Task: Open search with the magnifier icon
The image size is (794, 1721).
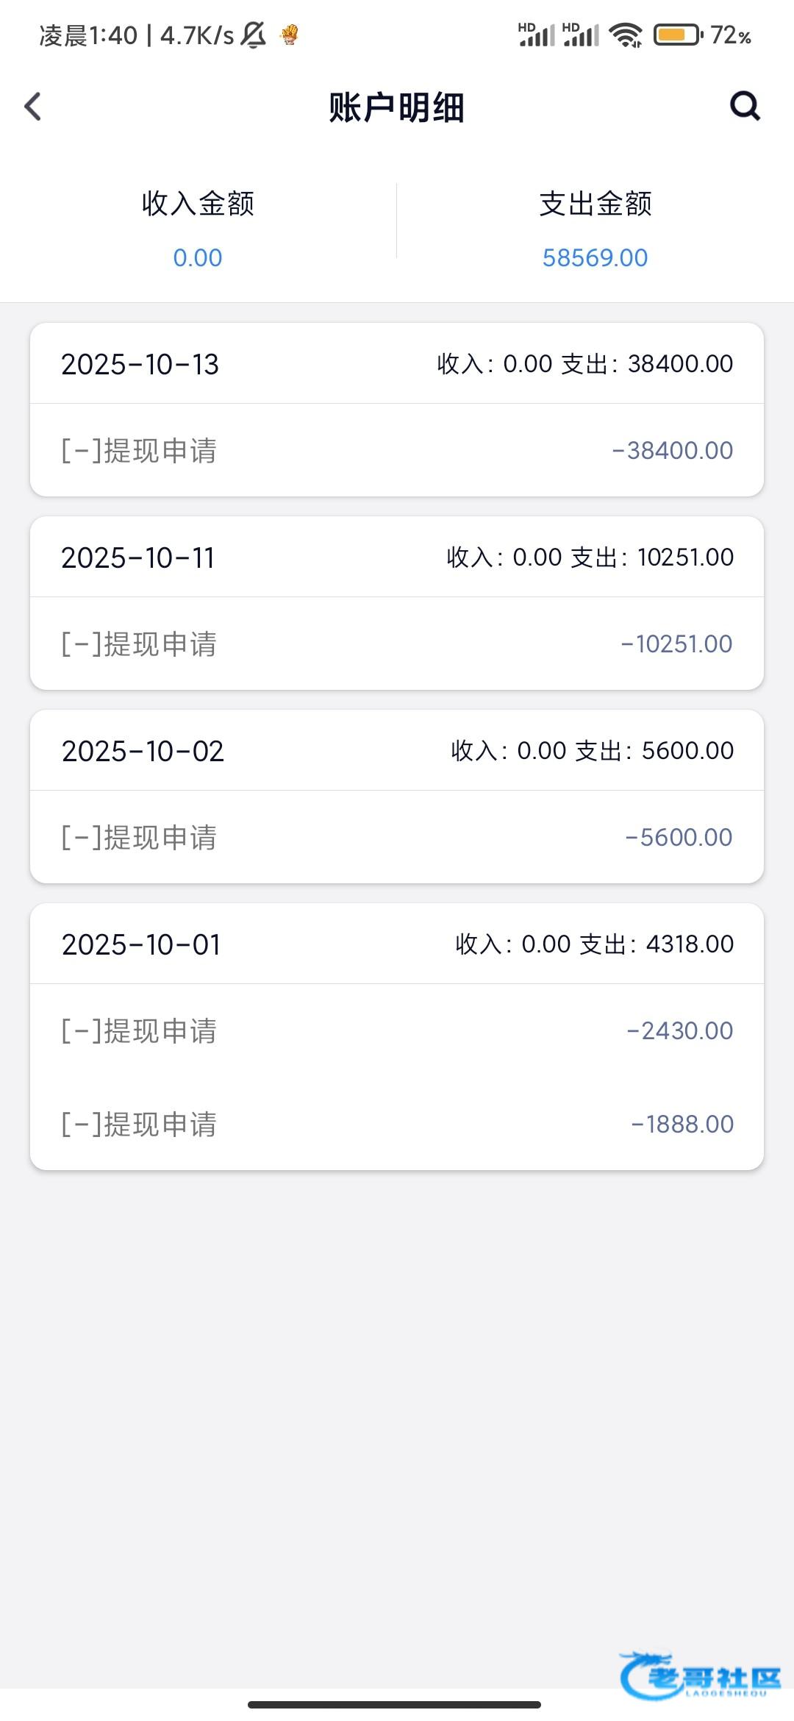Action: pos(744,106)
